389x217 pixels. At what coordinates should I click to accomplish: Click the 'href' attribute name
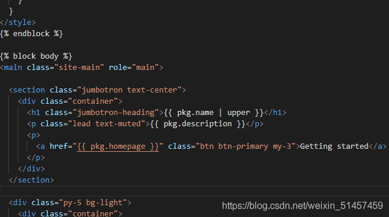pyautogui.click(x=59, y=146)
